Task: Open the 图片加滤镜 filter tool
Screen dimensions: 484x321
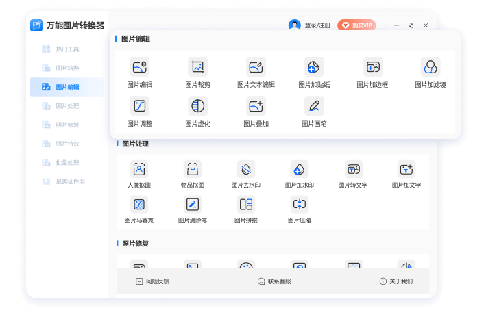Action: coord(431,67)
